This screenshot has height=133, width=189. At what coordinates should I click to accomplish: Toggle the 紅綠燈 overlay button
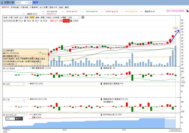tap(56, 18)
